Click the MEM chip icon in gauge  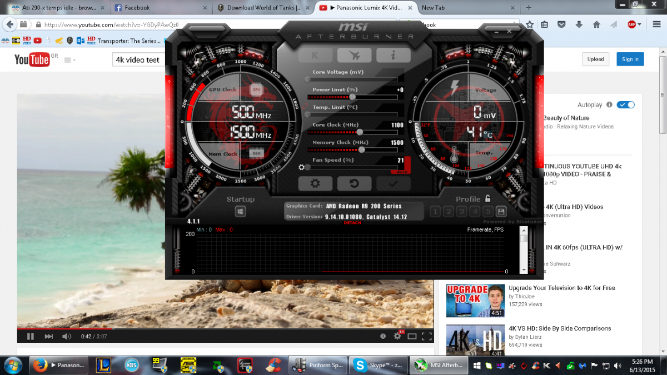(256, 153)
